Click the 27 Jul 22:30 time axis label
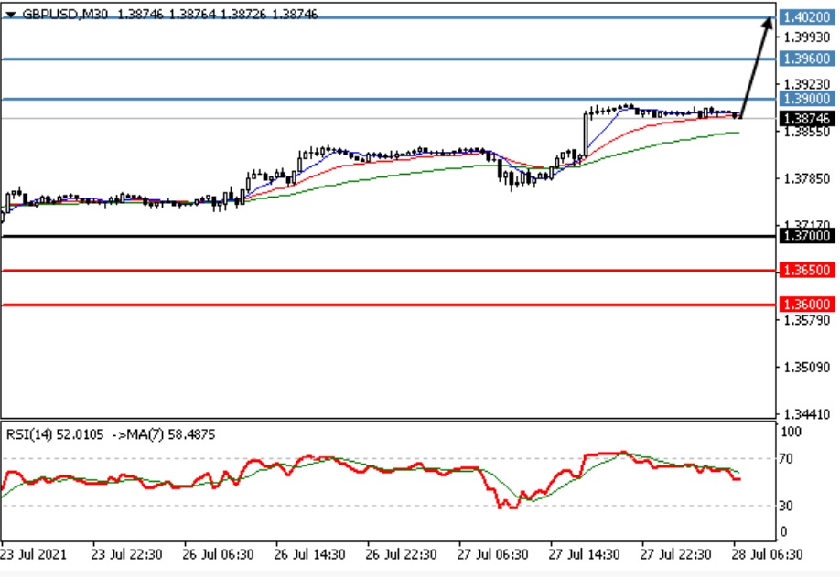Viewport: 840px width, 577px height. click(675, 554)
